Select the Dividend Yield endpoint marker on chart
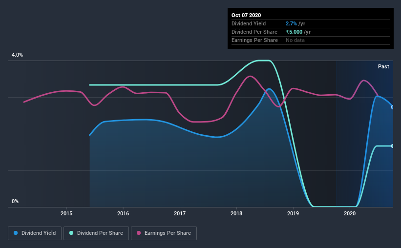 point(393,107)
